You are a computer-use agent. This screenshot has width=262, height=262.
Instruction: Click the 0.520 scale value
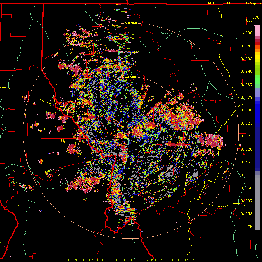coord(247,149)
